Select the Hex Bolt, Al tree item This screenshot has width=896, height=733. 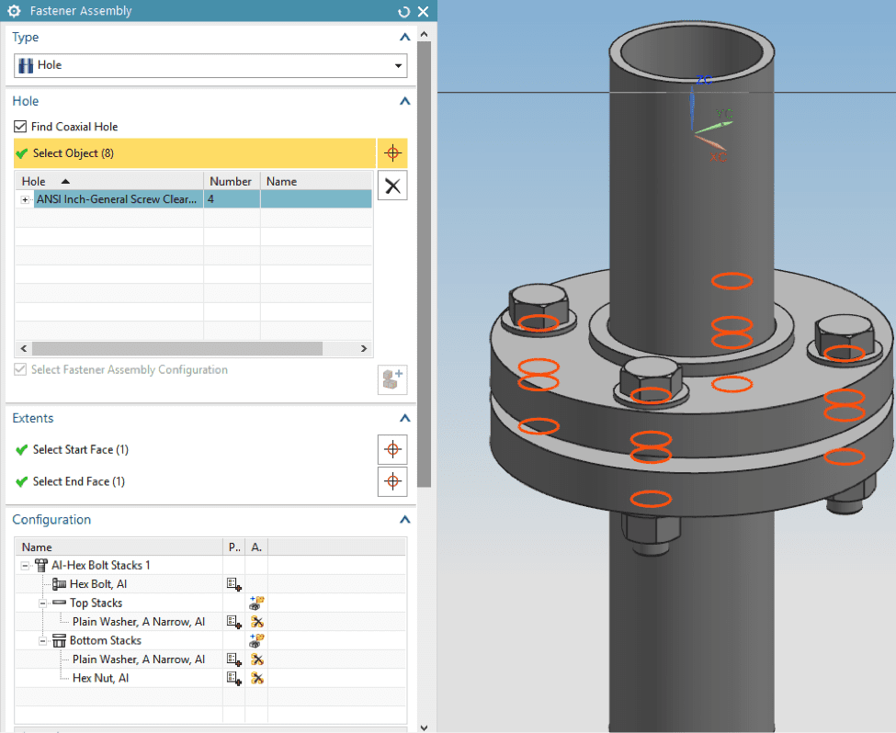[x=97, y=584]
